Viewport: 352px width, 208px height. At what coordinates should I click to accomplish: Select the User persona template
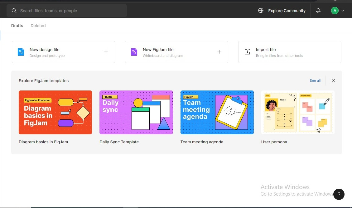pyautogui.click(x=297, y=112)
